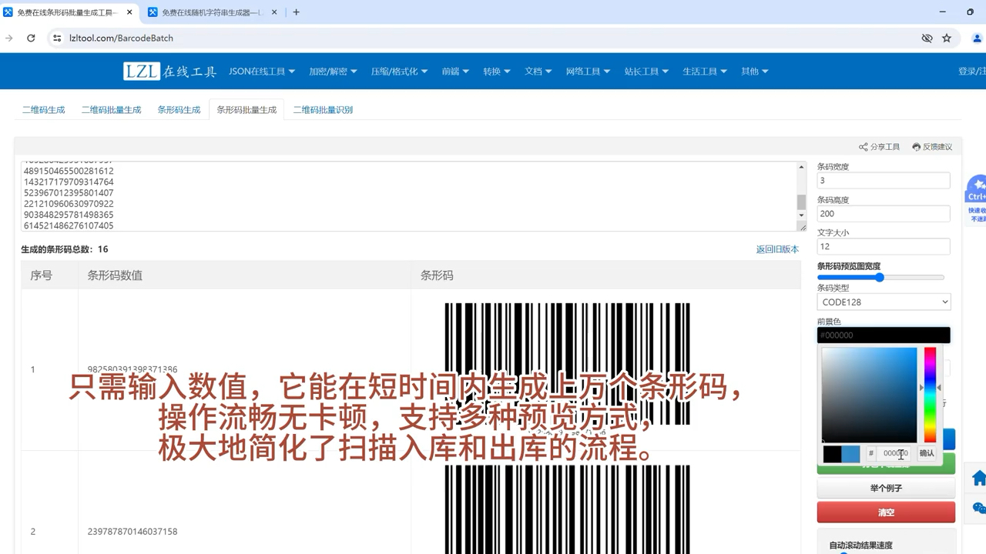Viewport: 986px width, 554px height.
Task: Click the 返回旧版本 link
Action: click(x=777, y=249)
